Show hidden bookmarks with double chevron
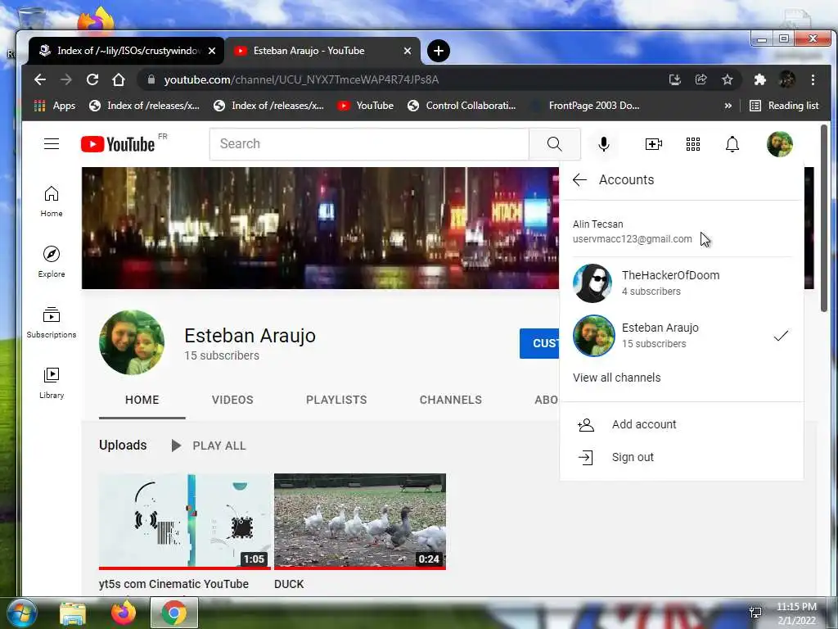Viewport: 838px width, 629px height. (x=728, y=106)
